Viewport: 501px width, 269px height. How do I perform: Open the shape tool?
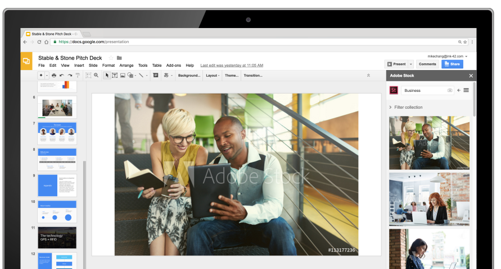tap(130, 76)
